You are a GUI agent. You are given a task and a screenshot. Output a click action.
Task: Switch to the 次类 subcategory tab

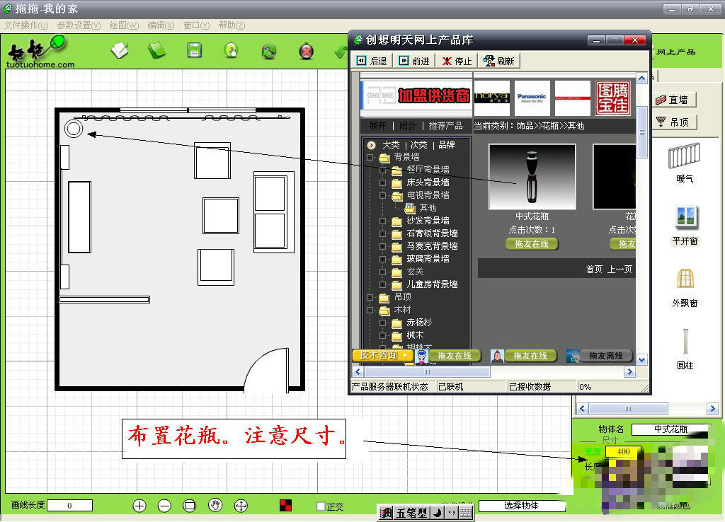point(418,145)
